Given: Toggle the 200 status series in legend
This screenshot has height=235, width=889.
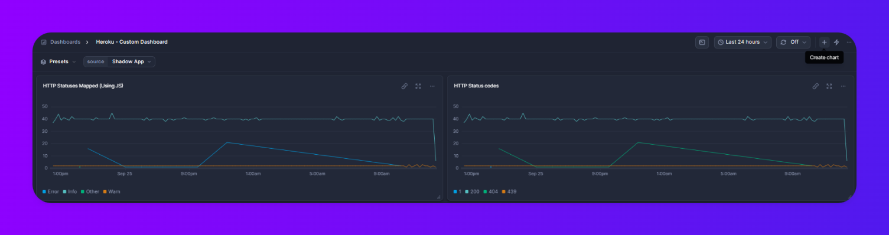Looking at the screenshot, I should point(473,191).
